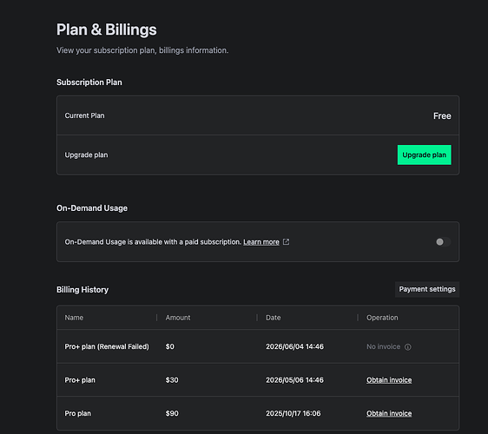This screenshot has height=434, width=488.
Task: Click the Amount column header
Action: point(178,318)
